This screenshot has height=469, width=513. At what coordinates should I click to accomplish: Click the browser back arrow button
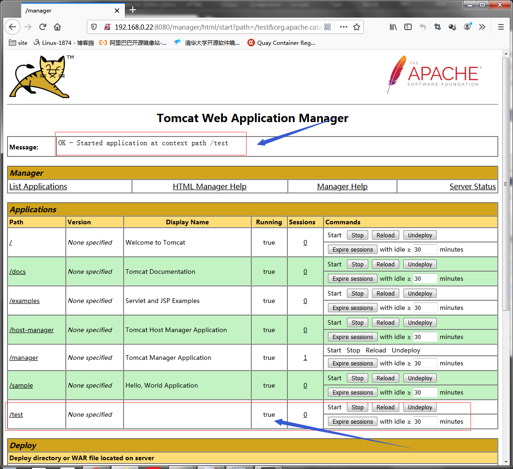click(12, 27)
